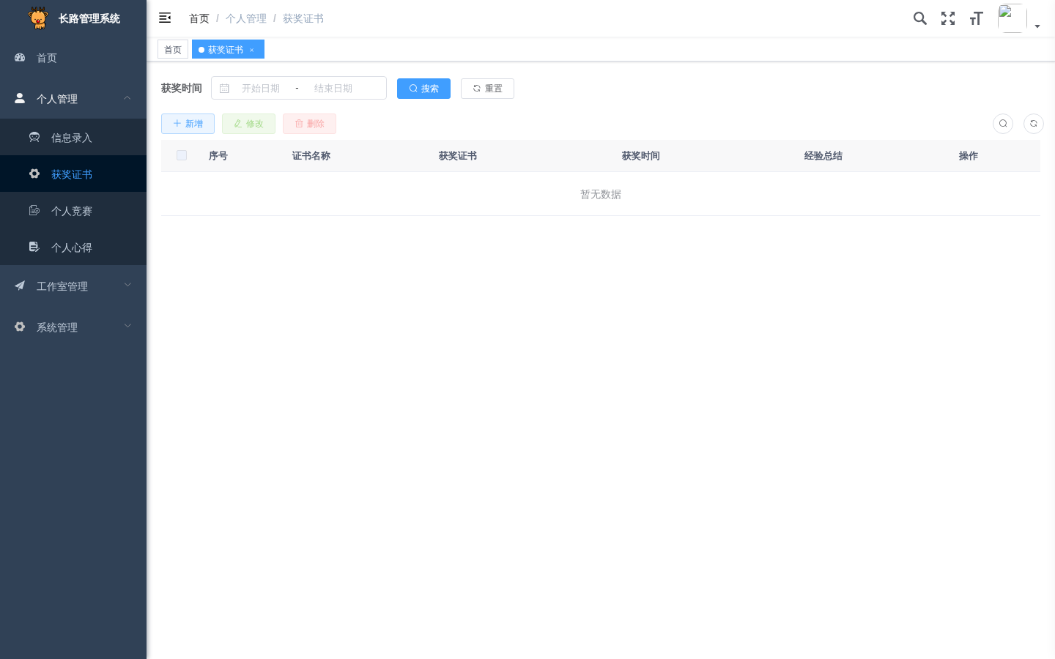Open 首页 in the sidebar menu
1055x659 pixels.
(x=73, y=58)
